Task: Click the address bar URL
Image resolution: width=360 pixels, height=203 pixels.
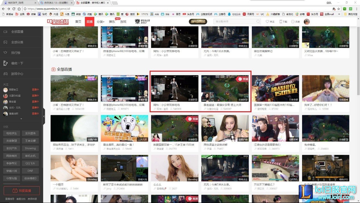Action: (x=49, y=9)
